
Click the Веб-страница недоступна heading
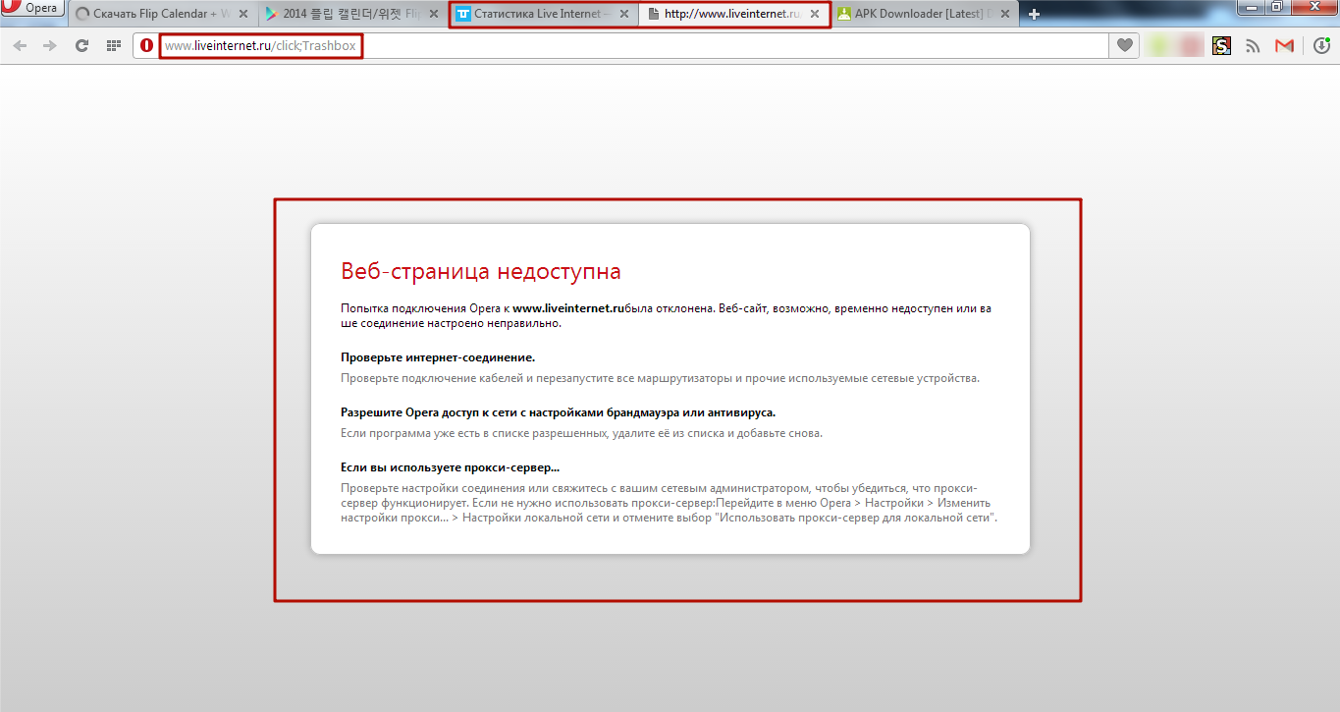point(481,271)
